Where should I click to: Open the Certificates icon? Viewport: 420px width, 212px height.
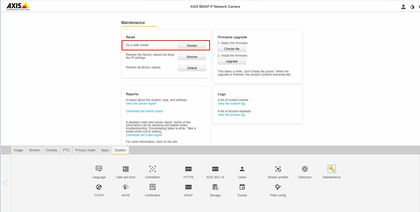[x=152, y=187]
